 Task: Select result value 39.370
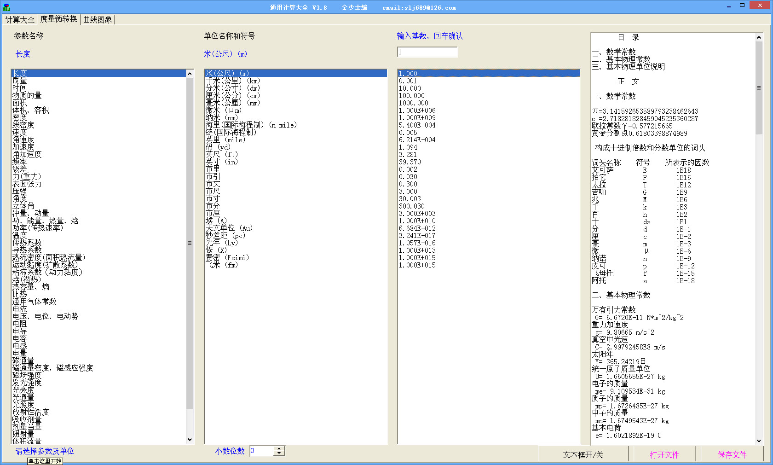click(489, 162)
